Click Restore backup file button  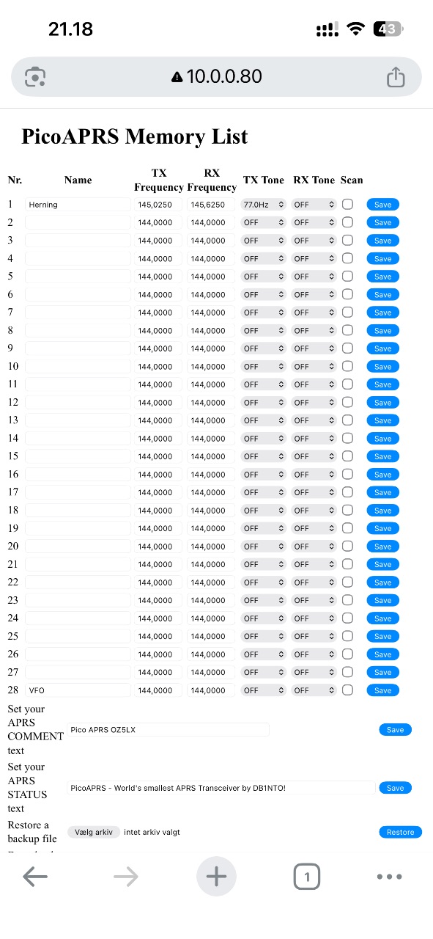(x=401, y=832)
